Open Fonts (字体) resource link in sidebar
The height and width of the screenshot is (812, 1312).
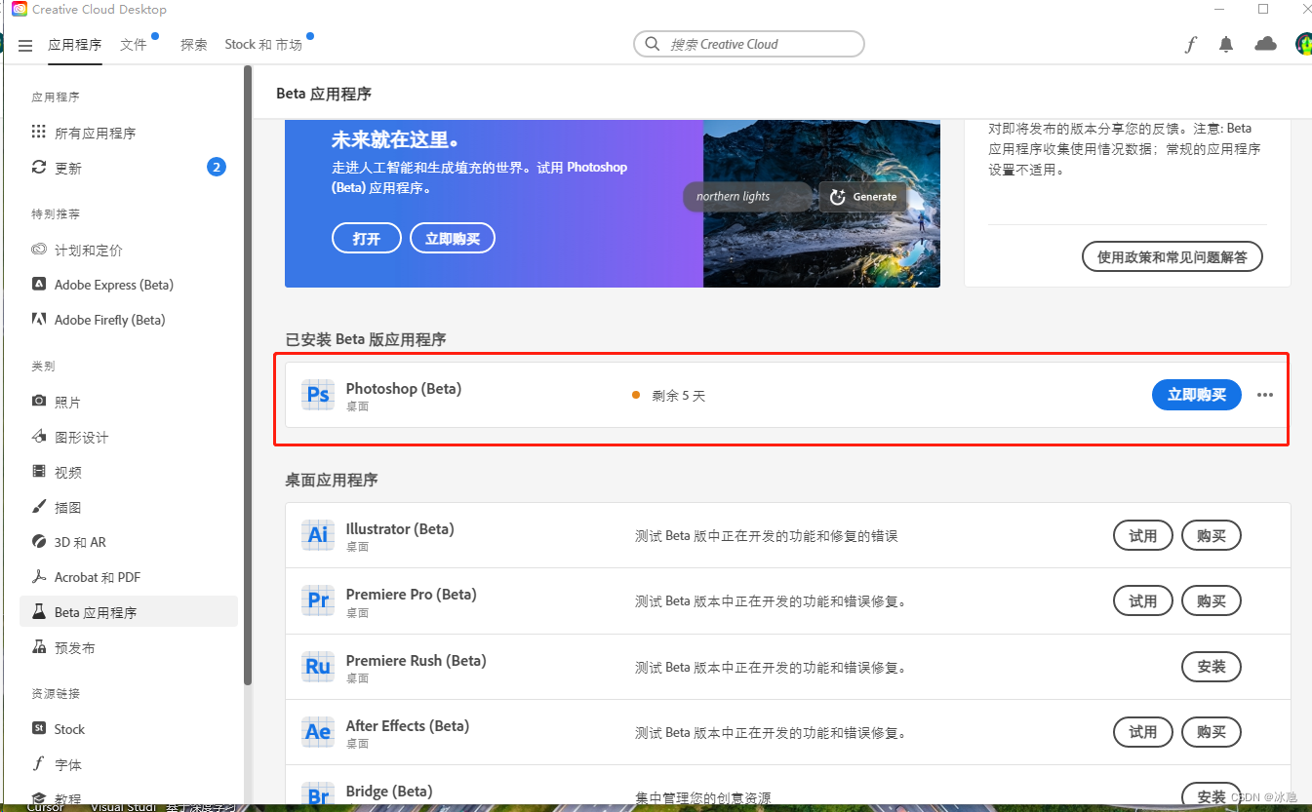click(x=129, y=764)
